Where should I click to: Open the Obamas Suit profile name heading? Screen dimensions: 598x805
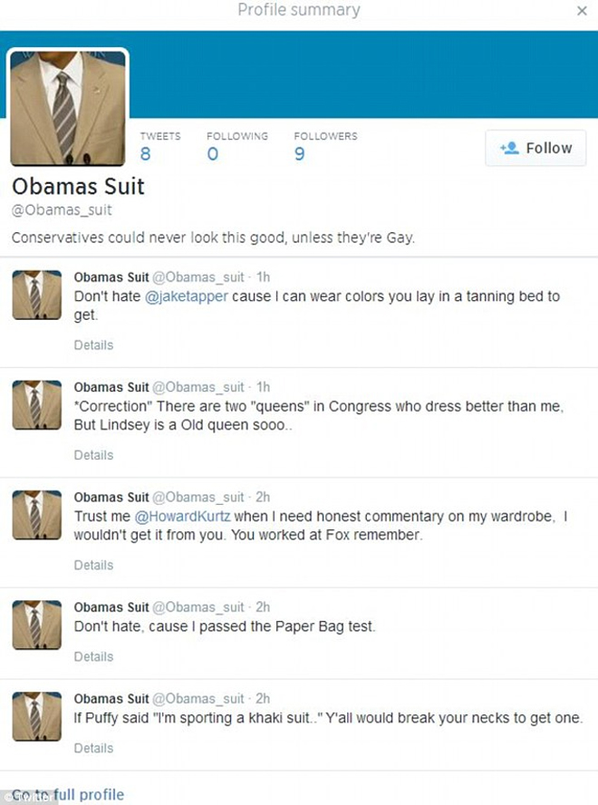78,187
